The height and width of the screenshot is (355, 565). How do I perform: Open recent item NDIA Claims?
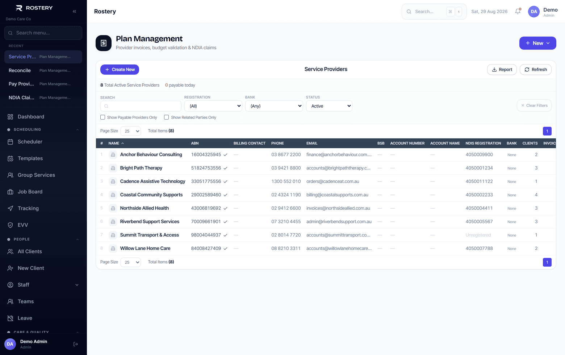(x=43, y=97)
